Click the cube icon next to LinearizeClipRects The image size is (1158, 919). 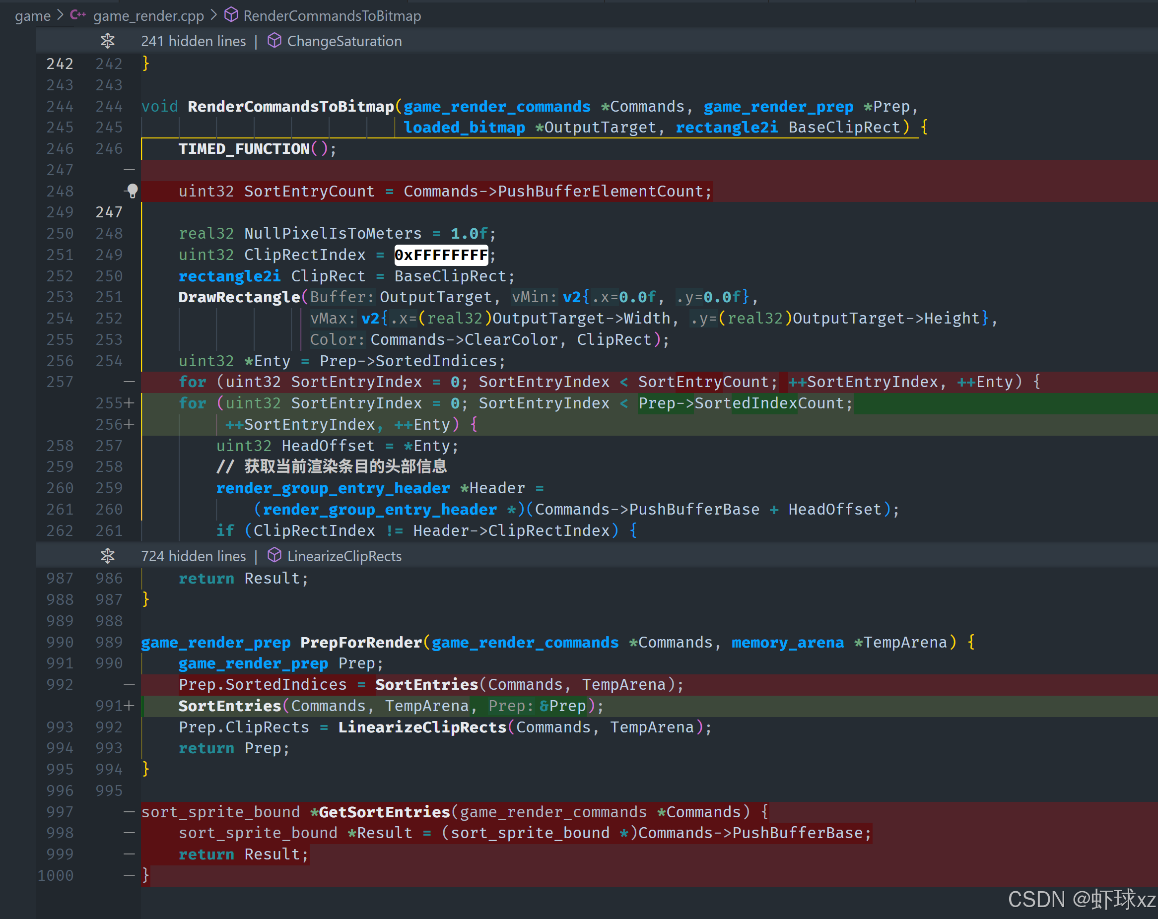click(274, 555)
